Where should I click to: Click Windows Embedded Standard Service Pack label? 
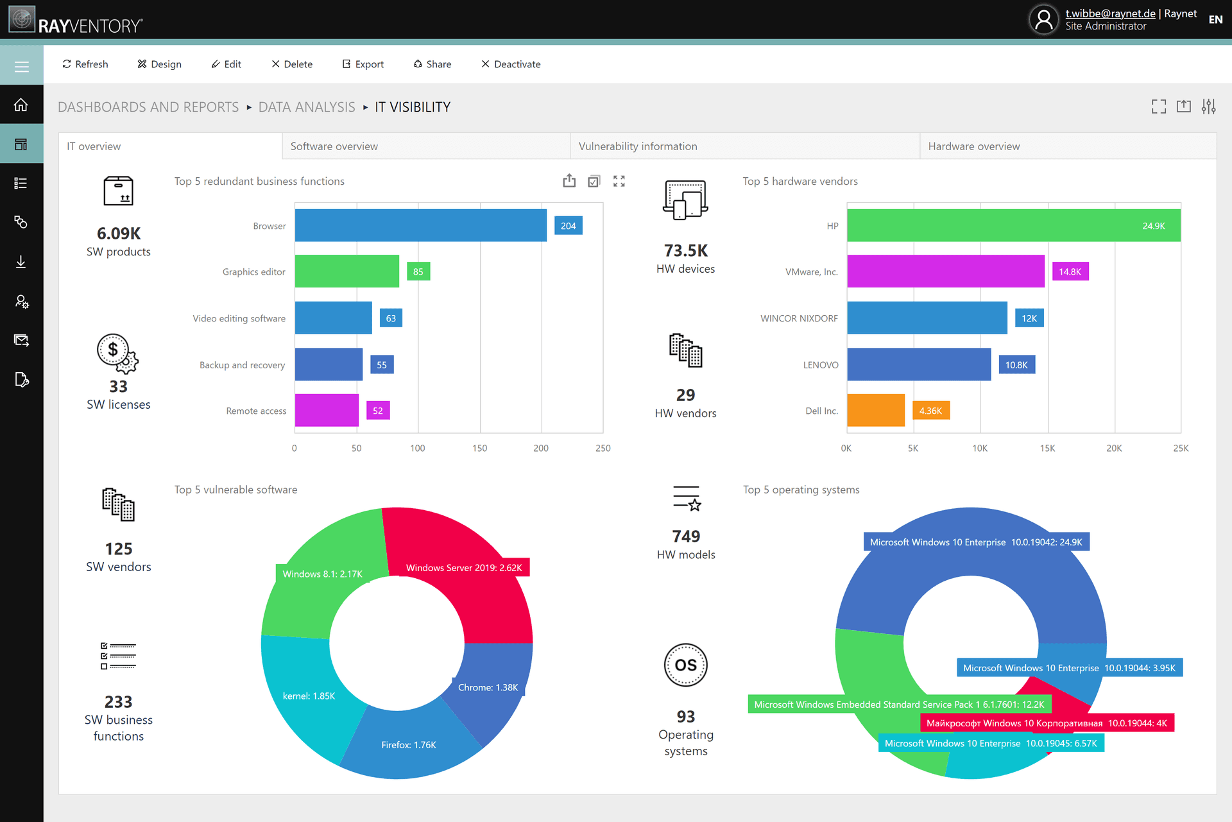tap(899, 705)
